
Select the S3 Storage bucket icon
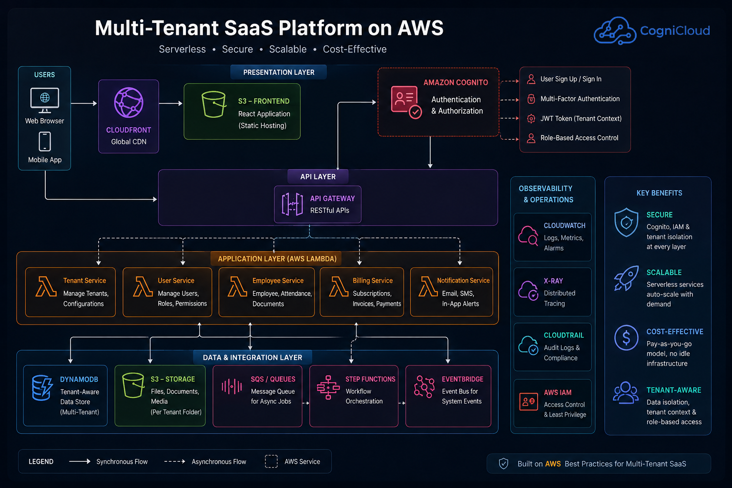(x=133, y=385)
